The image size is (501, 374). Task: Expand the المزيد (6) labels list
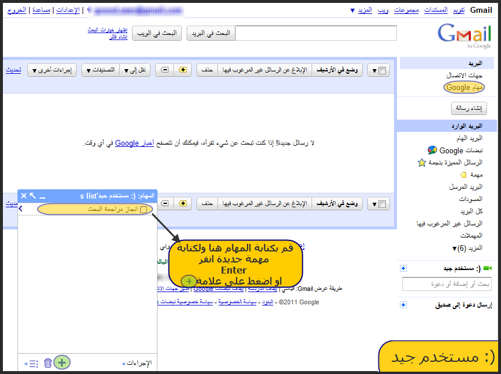tap(467, 248)
